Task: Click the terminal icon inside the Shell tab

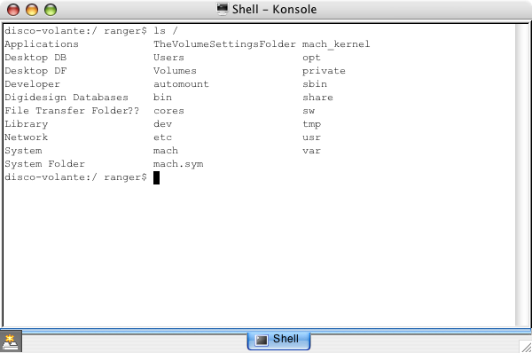Action: 262,340
